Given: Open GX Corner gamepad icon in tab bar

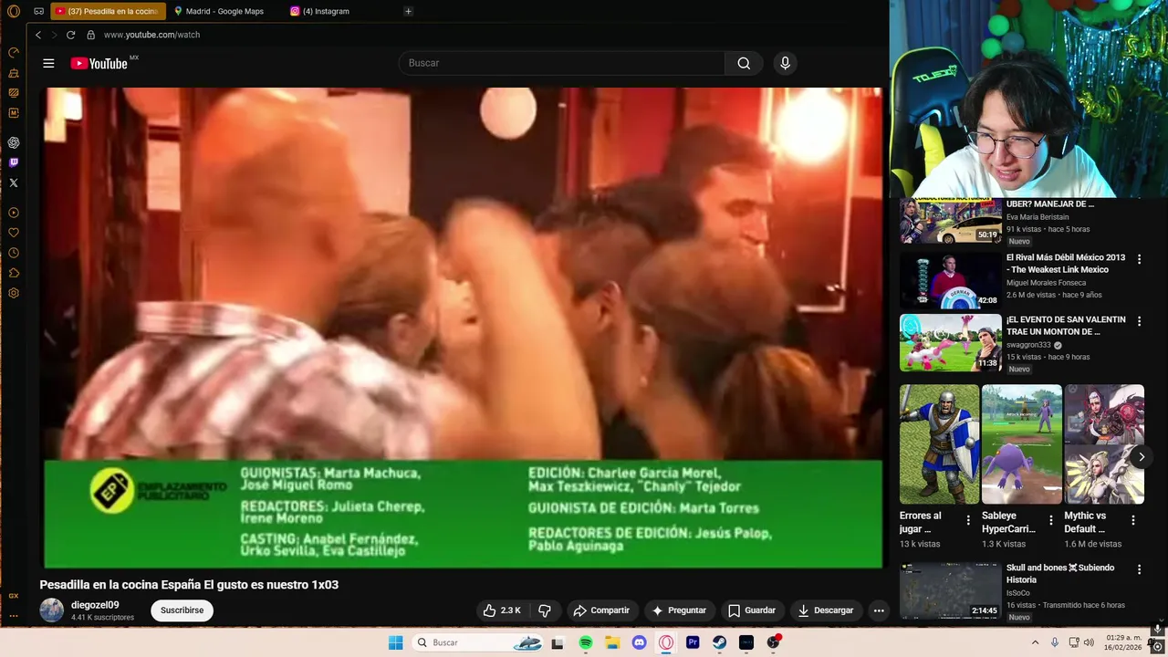Looking at the screenshot, I should pyautogui.click(x=38, y=11).
